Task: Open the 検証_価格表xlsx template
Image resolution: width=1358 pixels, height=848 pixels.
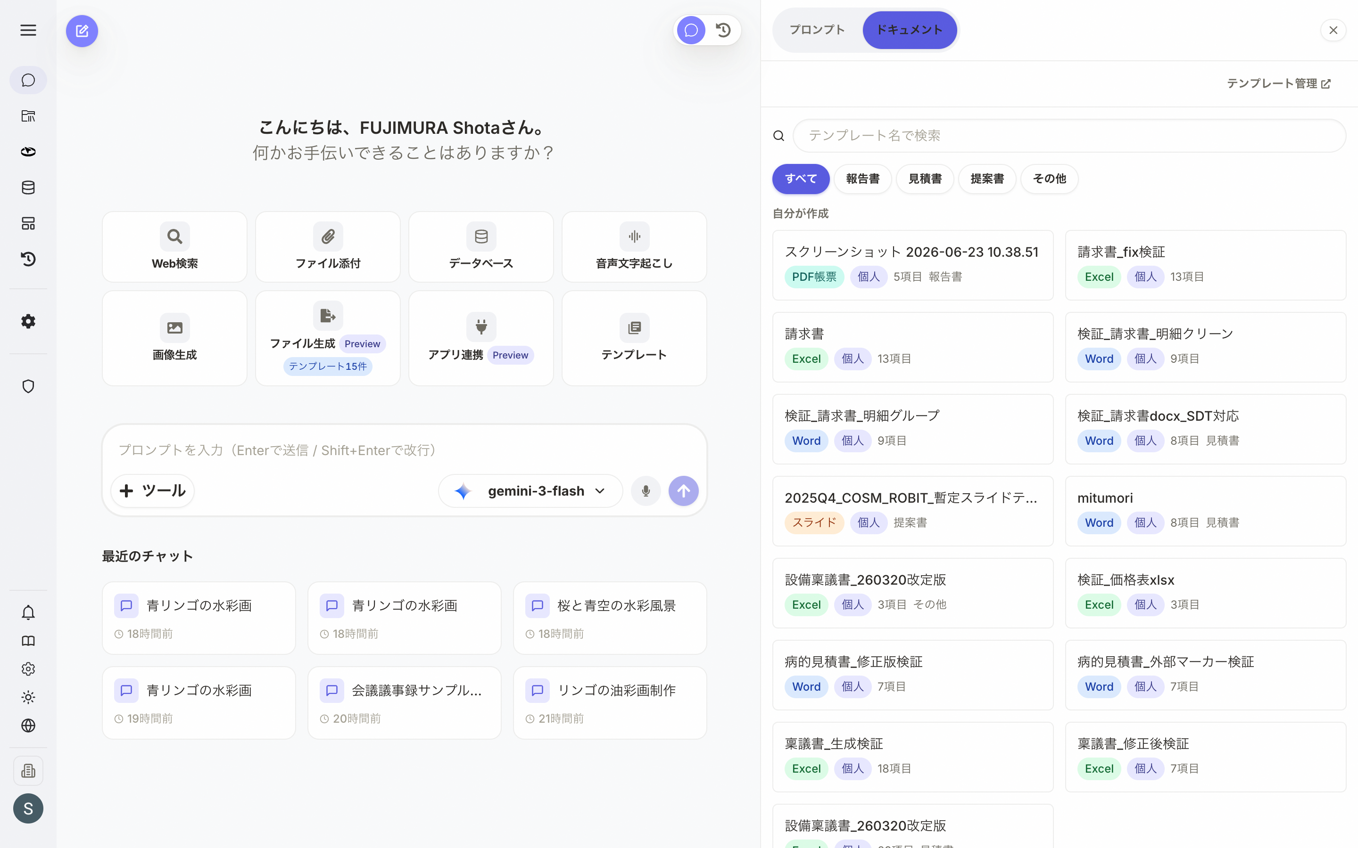Action: coord(1205,593)
